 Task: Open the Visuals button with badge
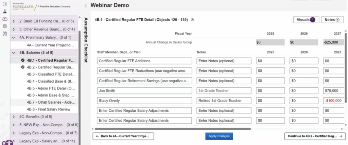click(x=306, y=20)
